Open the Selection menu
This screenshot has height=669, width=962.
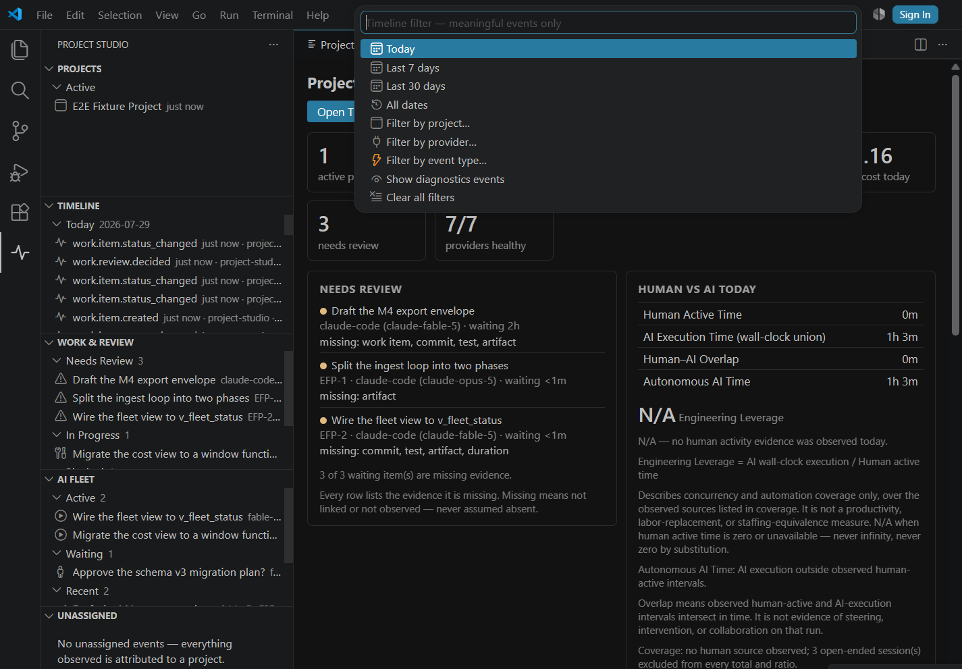point(120,15)
